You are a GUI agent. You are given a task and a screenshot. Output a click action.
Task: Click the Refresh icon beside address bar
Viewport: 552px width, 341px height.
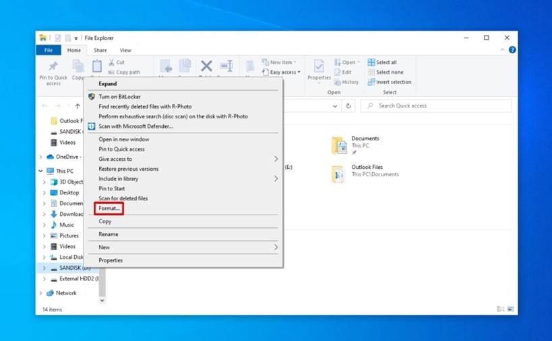click(x=348, y=106)
